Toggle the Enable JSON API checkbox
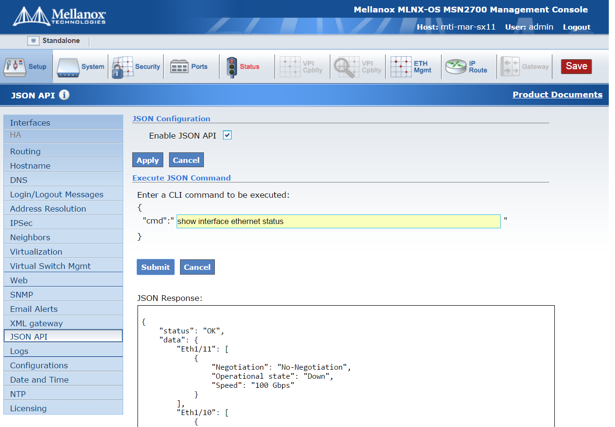This screenshot has width=615, height=427. (227, 135)
